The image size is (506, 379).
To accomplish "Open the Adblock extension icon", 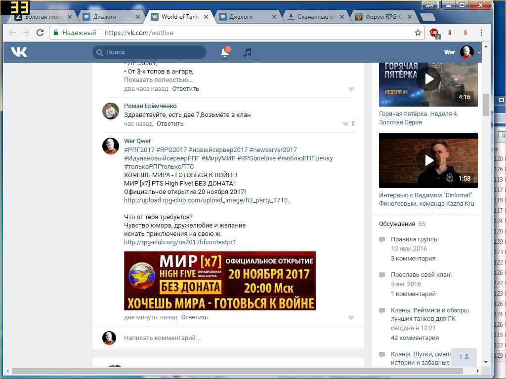I will click(434, 33).
